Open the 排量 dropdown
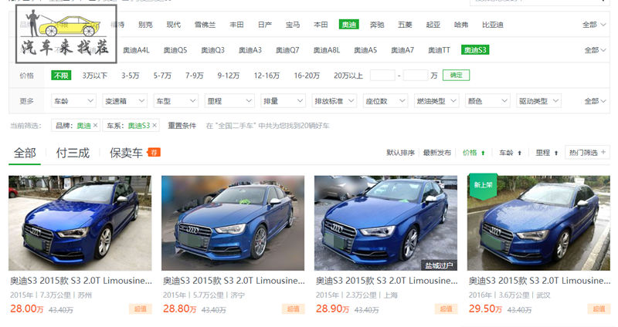The height and width of the screenshot is (327, 618). tap(283, 101)
